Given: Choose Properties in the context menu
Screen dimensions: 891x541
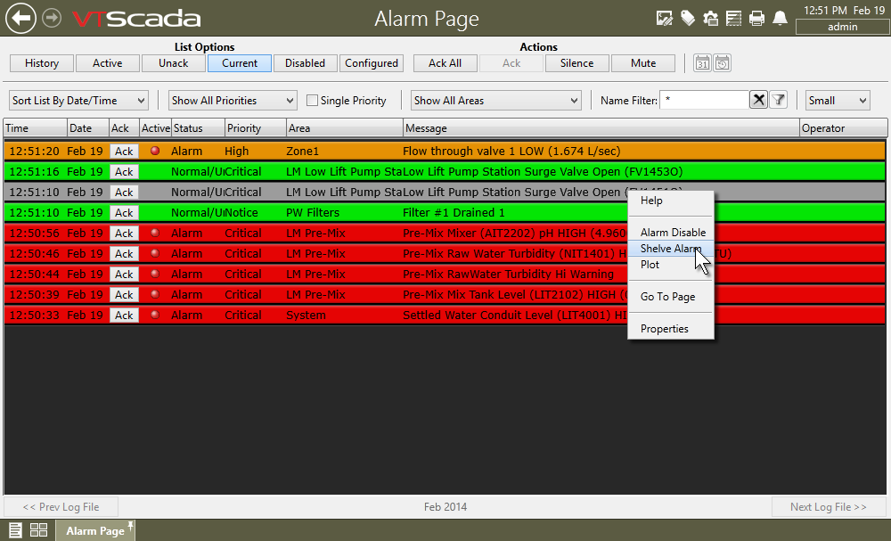Looking at the screenshot, I should (664, 329).
